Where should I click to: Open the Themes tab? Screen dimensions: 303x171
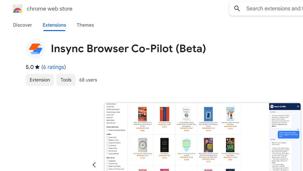point(85,25)
